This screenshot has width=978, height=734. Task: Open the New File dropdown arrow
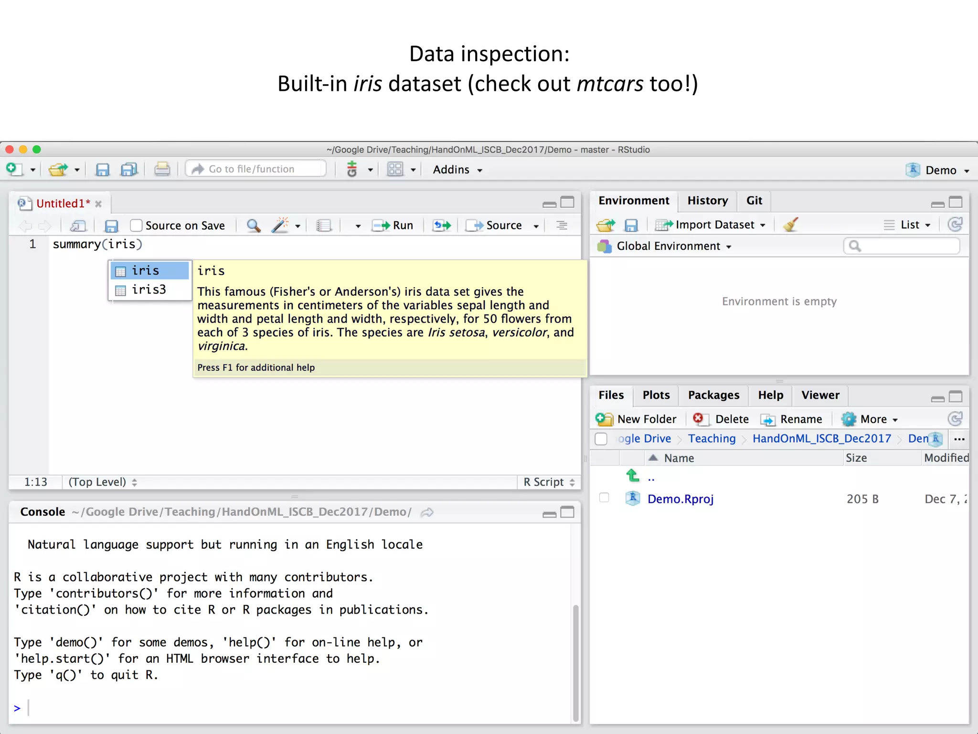click(33, 170)
